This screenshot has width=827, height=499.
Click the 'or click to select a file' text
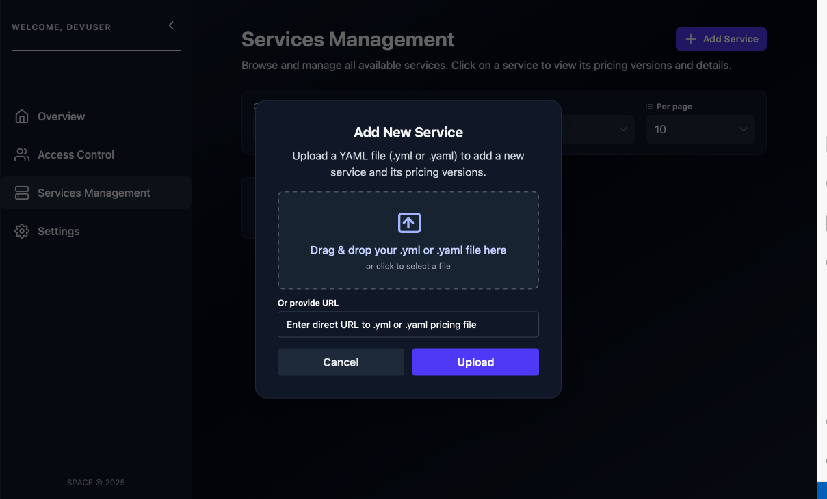coord(408,266)
